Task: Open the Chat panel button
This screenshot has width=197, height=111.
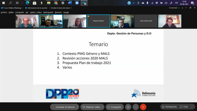Action: click(184, 107)
